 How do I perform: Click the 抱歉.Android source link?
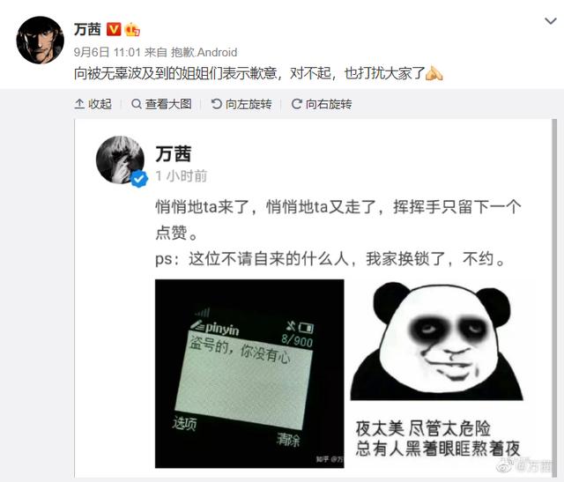204,53
